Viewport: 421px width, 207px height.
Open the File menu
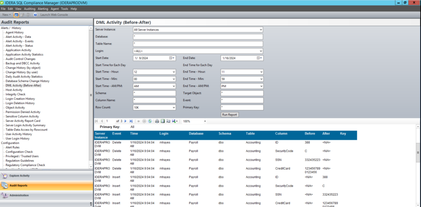click(3, 9)
